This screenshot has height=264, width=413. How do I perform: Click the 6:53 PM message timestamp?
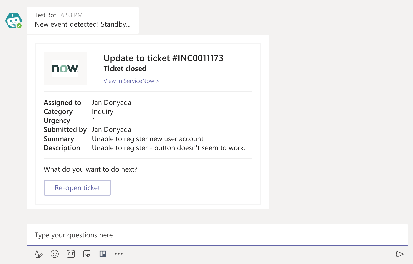pyautogui.click(x=72, y=15)
